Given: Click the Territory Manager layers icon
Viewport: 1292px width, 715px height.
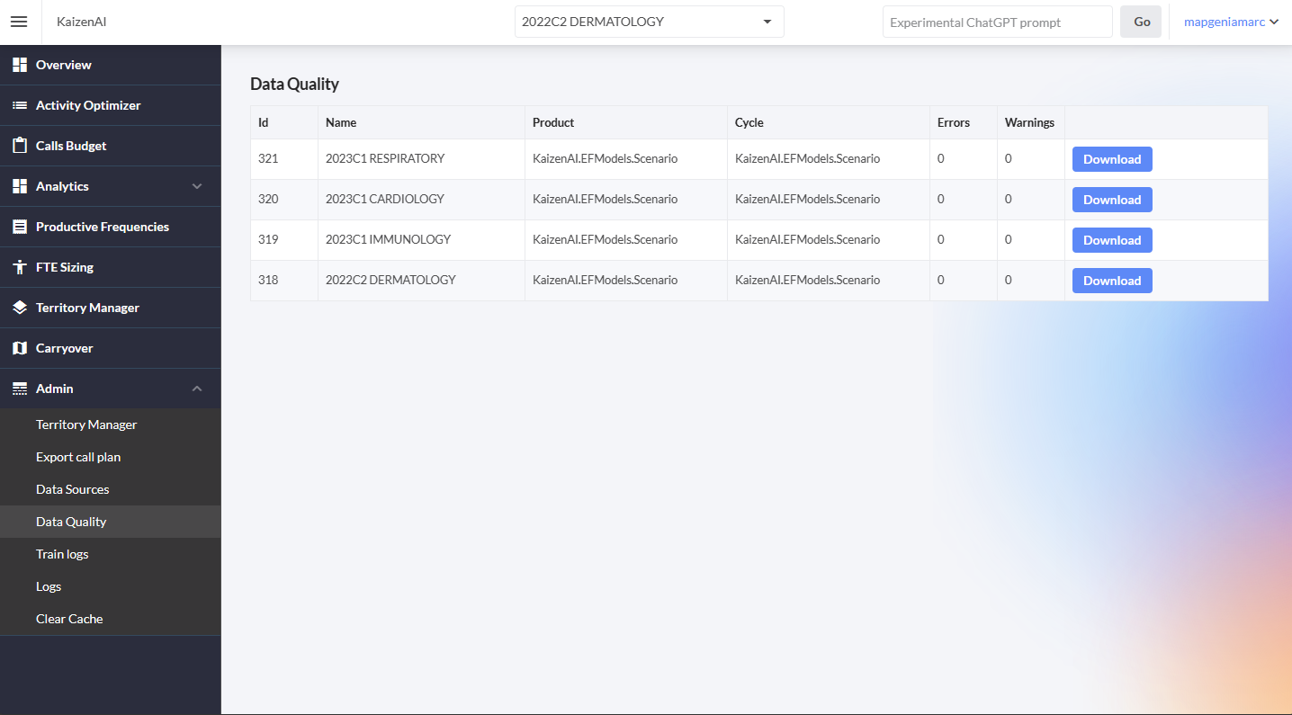Looking at the screenshot, I should tap(19, 308).
